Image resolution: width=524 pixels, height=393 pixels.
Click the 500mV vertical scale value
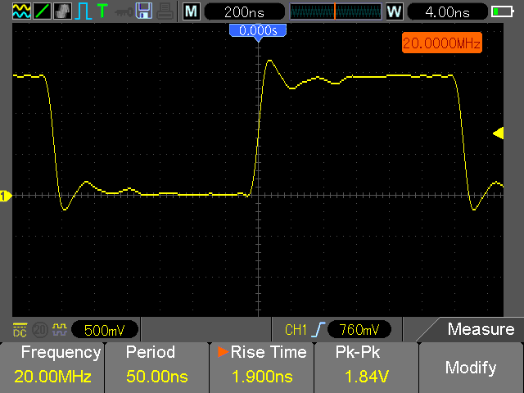pos(105,330)
